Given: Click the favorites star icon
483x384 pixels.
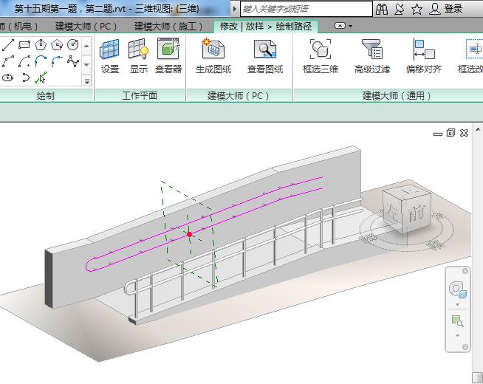Looking at the screenshot, I should 417,9.
